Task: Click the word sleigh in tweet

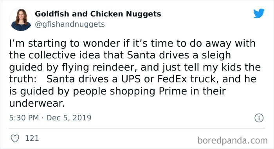Action: click(216, 56)
